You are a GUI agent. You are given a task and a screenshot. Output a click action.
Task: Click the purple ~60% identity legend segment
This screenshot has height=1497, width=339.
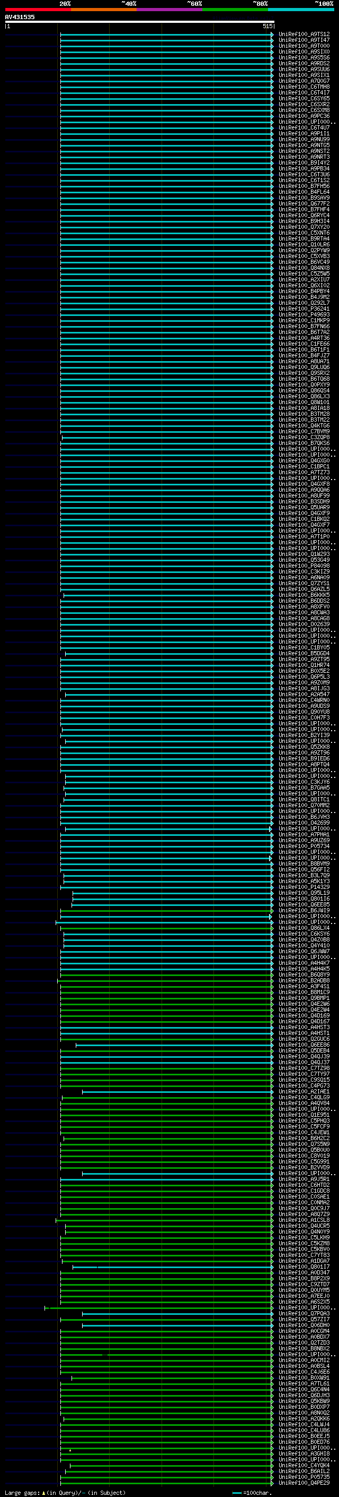click(x=170, y=10)
